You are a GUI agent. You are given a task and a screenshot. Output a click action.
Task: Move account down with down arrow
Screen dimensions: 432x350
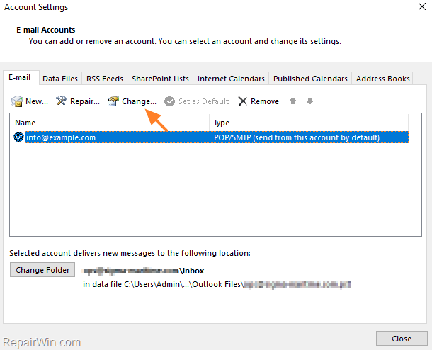tap(309, 101)
